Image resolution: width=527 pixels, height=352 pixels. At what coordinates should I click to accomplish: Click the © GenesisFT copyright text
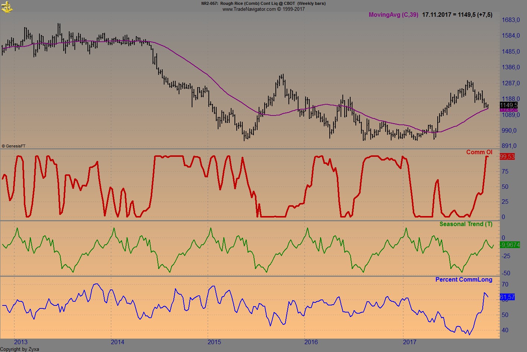pyautogui.click(x=14, y=146)
